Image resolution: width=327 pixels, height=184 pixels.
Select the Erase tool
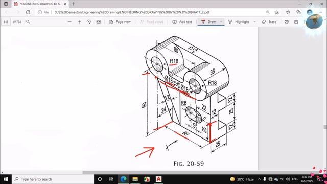click(269, 21)
